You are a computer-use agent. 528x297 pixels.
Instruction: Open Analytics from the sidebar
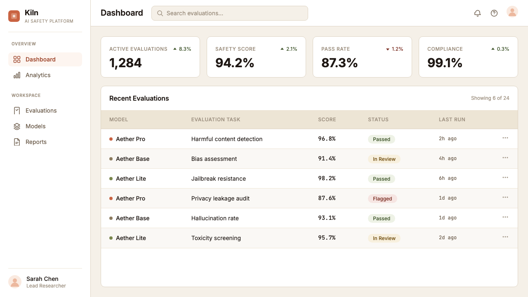(45, 75)
